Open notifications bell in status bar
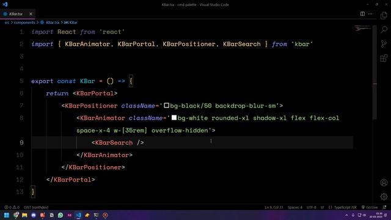This screenshot has height=220, width=391. (x=384, y=207)
